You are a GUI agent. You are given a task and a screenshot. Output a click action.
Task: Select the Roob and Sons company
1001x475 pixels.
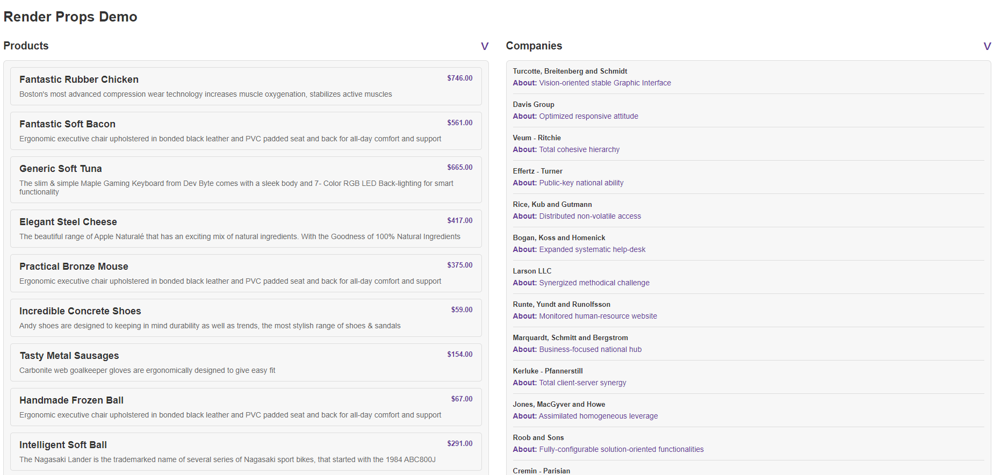click(x=538, y=437)
